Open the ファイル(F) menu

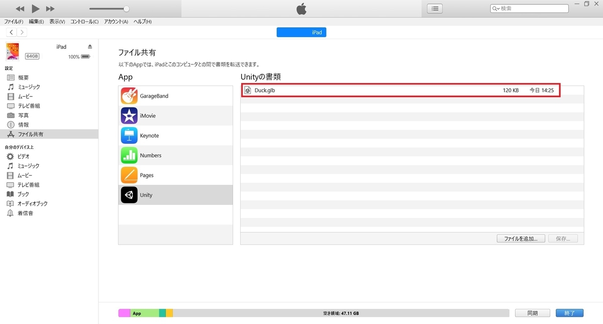click(x=14, y=22)
